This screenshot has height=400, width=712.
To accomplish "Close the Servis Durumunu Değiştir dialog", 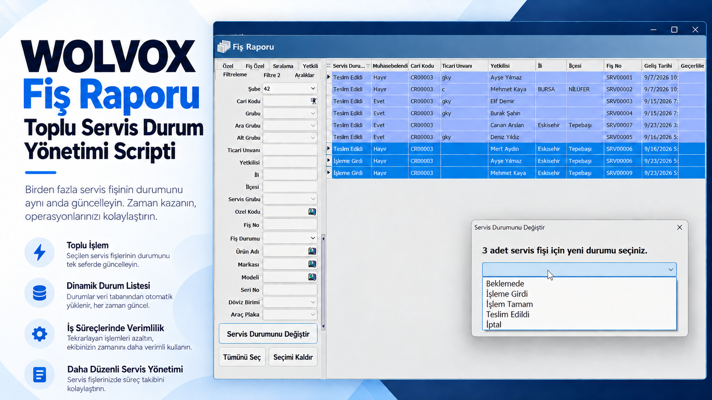I will (679, 227).
